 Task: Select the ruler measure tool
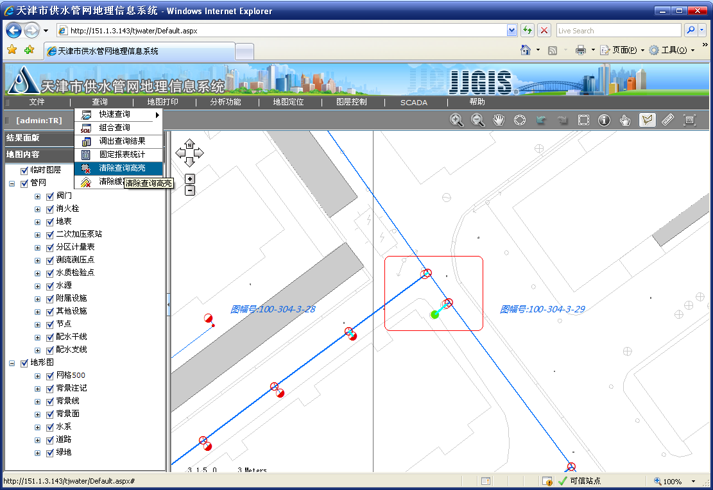tap(668, 120)
